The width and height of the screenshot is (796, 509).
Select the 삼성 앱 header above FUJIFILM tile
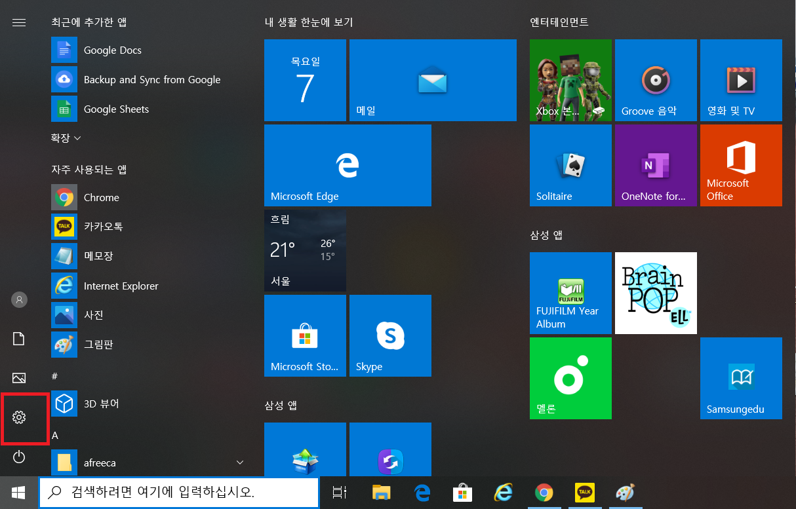[x=546, y=235]
